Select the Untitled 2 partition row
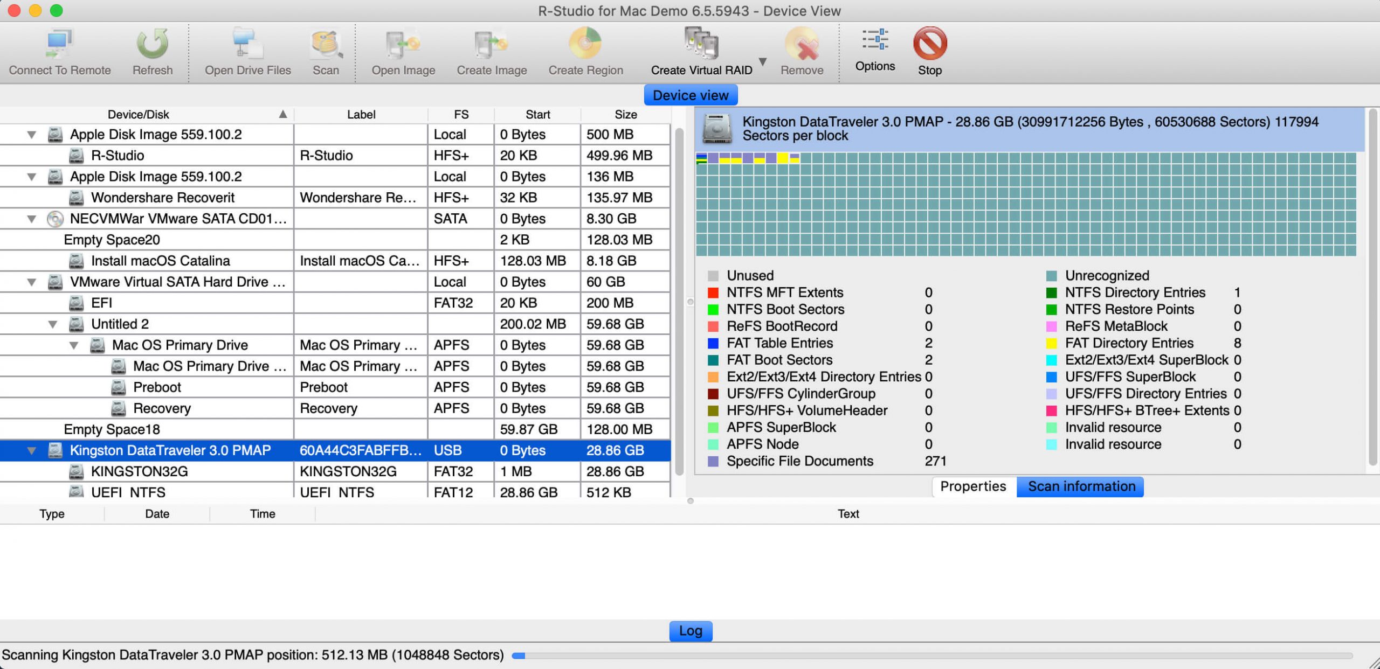This screenshot has width=1380, height=669. point(335,324)
